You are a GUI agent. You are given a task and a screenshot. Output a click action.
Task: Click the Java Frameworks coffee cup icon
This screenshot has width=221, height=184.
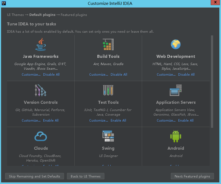pos(41,44)
